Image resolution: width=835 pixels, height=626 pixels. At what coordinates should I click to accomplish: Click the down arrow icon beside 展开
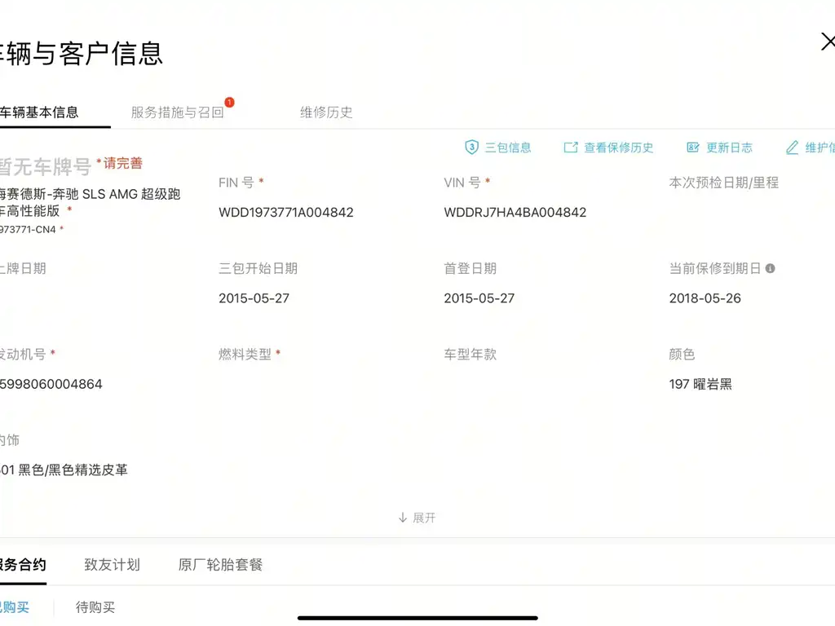click(x=403, y=518)
